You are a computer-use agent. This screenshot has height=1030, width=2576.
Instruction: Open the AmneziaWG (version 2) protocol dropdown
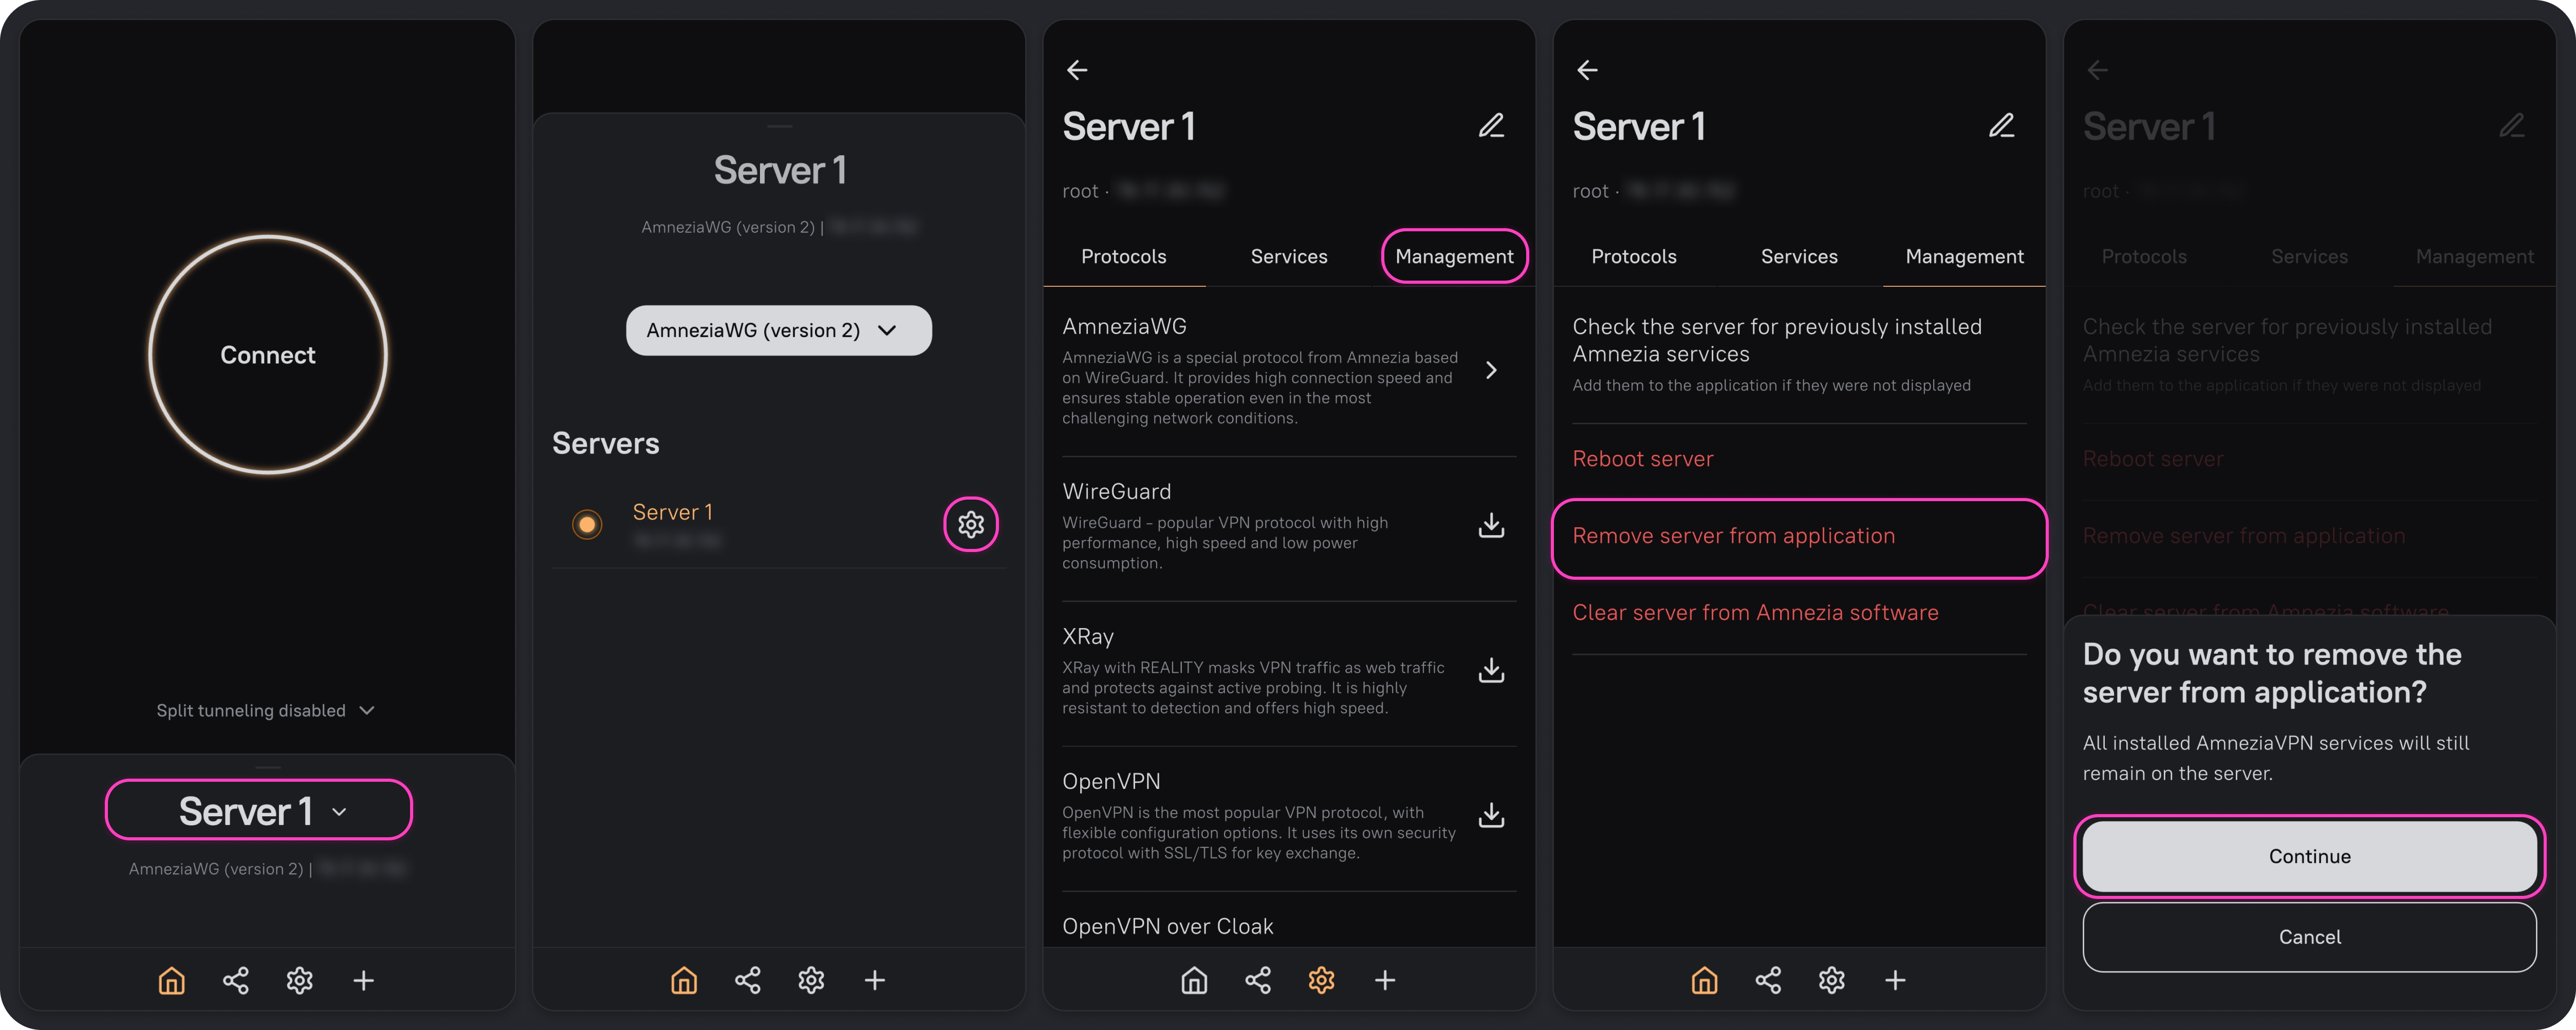[x=779, y=330]
